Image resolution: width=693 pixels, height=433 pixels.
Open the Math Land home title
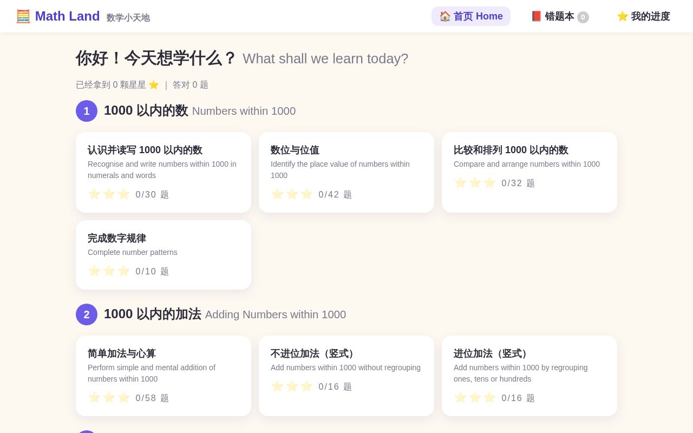tap(68, 16)
